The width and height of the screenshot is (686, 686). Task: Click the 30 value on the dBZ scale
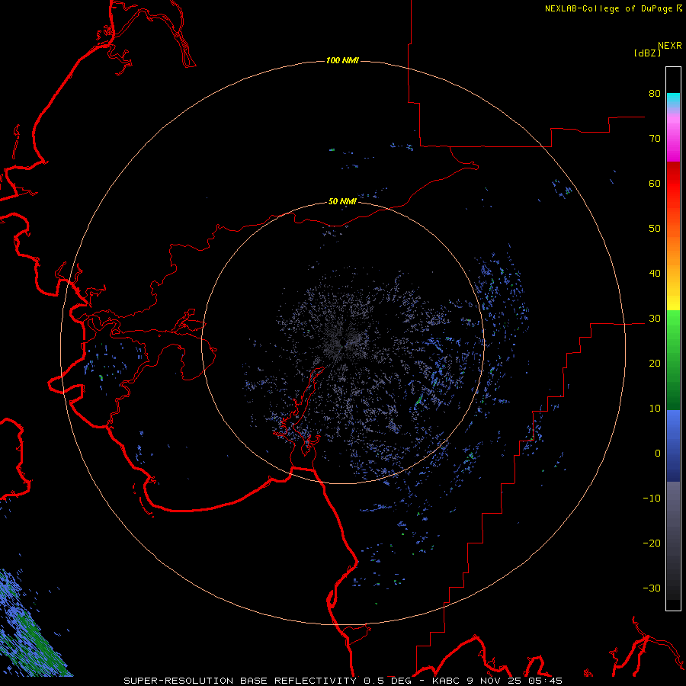tap(655, 319)
